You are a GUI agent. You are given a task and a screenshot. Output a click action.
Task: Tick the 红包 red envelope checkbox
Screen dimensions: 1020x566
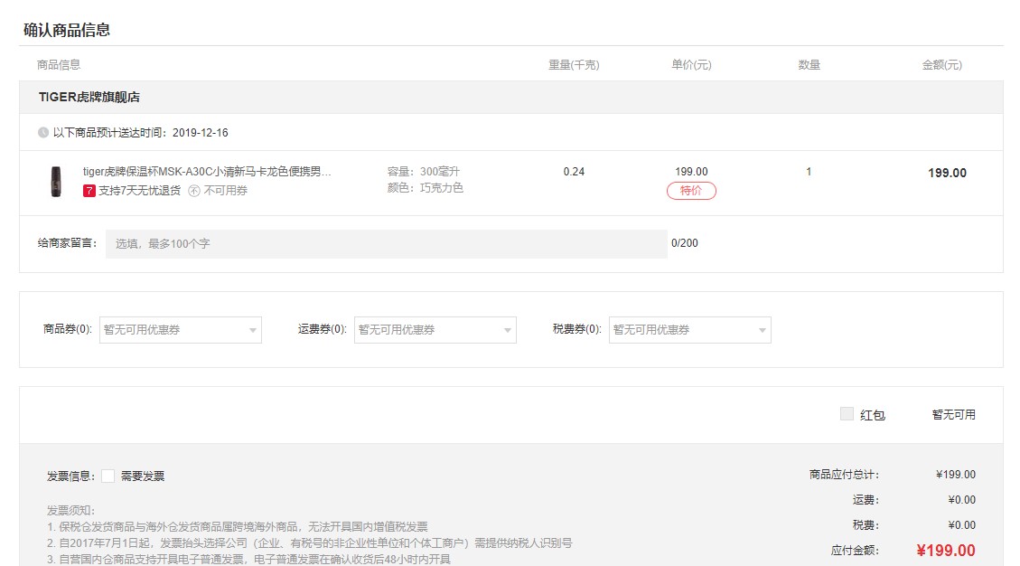pyautogui.click(x=847, y=413)
